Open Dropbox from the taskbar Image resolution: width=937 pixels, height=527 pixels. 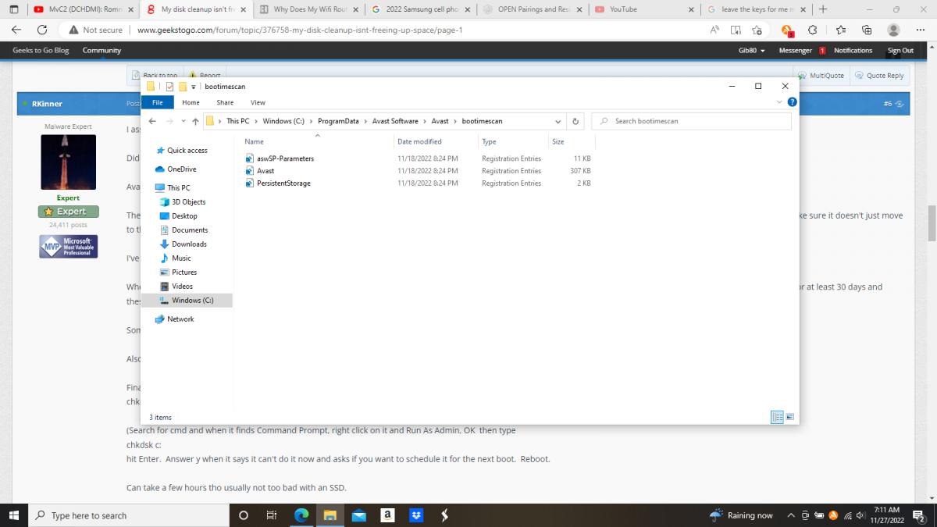(x=415, y=515)
